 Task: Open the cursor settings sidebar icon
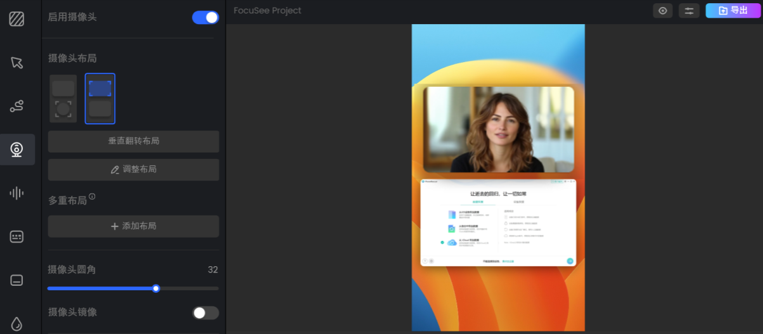[17, 62]
